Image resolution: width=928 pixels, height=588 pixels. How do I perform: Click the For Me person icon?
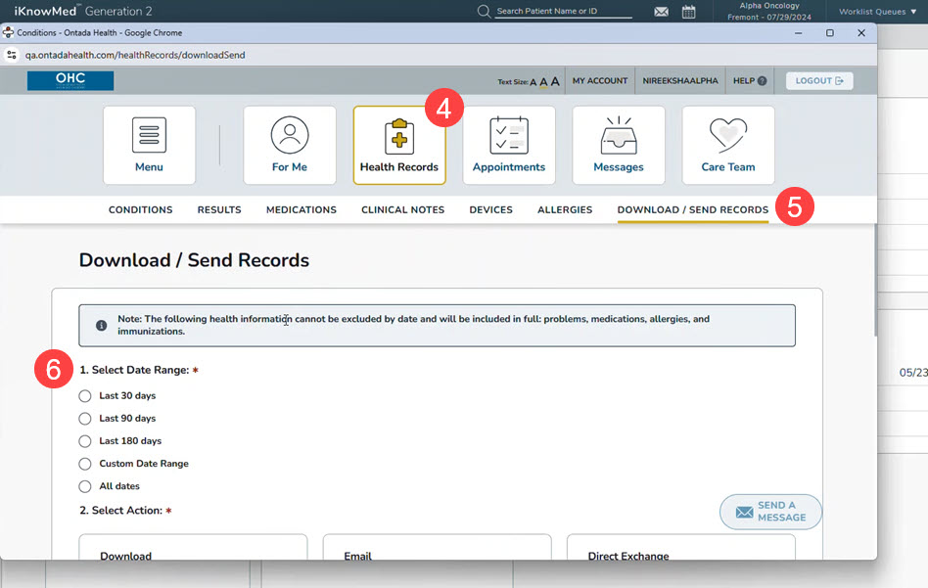pyautogui.click(x=290, y=136)
